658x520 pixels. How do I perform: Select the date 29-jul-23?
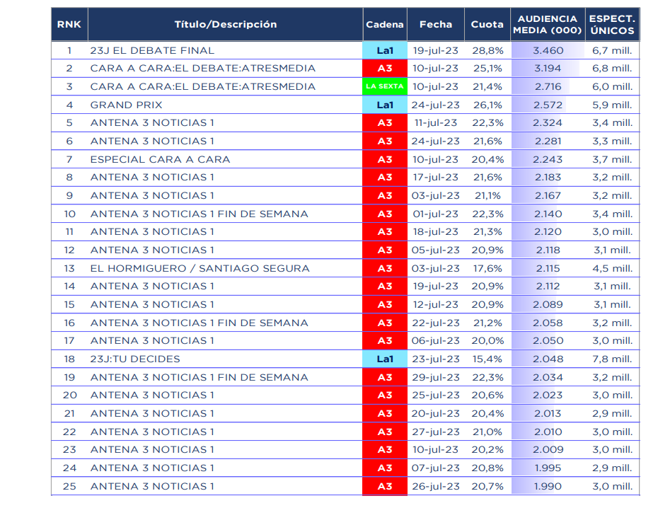[x=436, y=378]
